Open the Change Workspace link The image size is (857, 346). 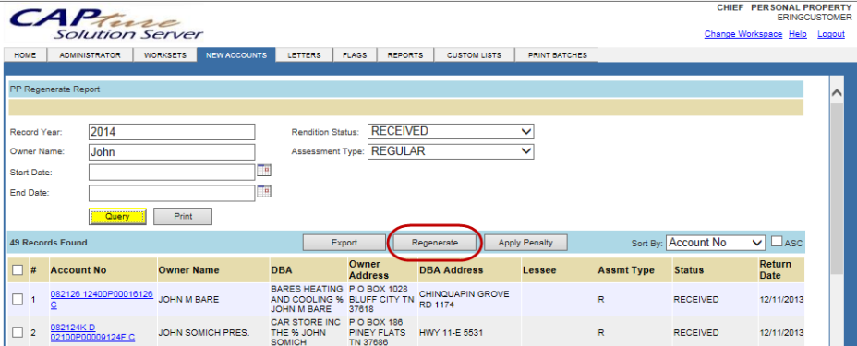coord(743,34)
